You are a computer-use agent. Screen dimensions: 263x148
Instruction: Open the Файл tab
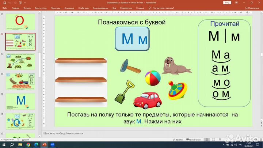pyautogui.click(x=5, y=8)
